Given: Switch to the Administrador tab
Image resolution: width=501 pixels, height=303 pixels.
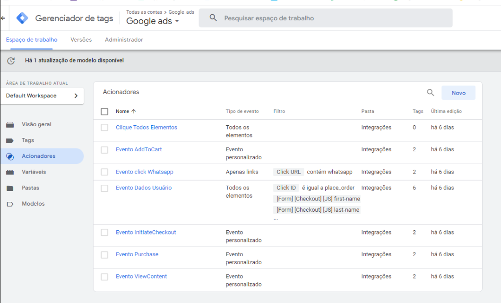Looking at the screenshot, I should [x=124, y=40].
